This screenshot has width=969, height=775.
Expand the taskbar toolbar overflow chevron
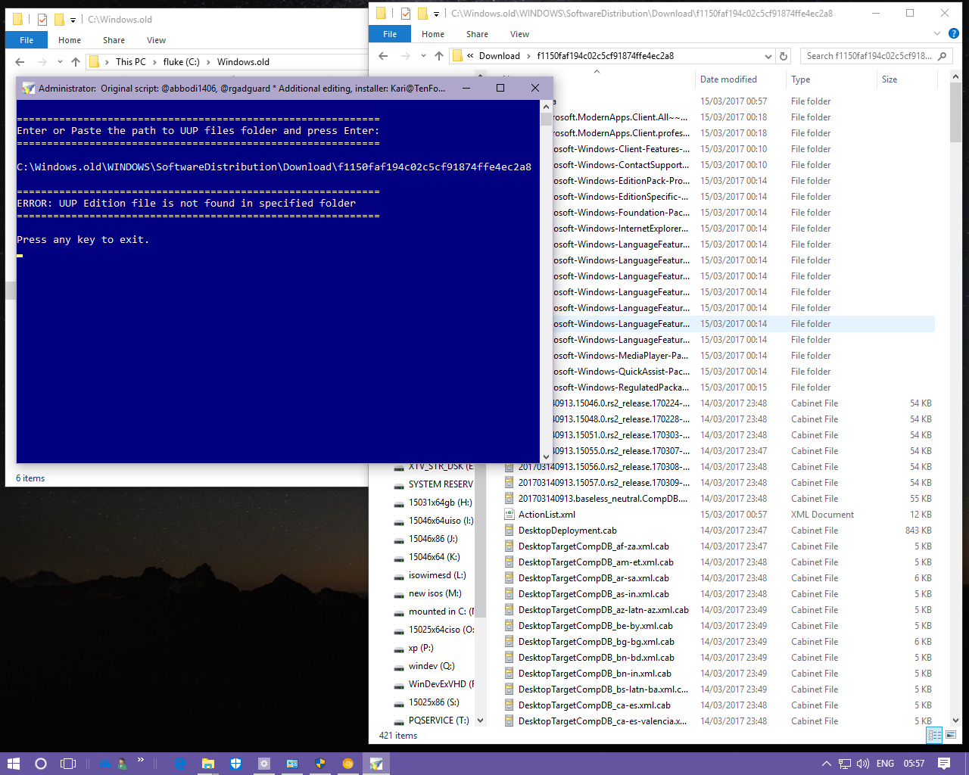coord(141,761)
